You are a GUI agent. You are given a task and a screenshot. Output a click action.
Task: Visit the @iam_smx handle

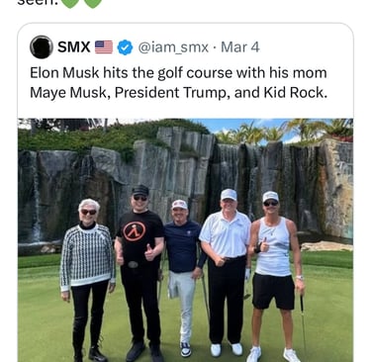point(173,47)
